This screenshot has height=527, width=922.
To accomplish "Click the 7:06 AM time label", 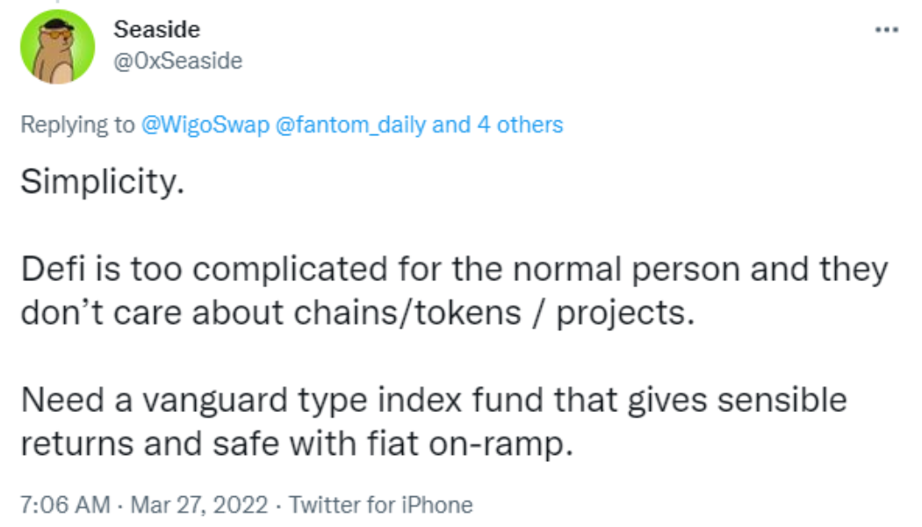I will (63, 504).
